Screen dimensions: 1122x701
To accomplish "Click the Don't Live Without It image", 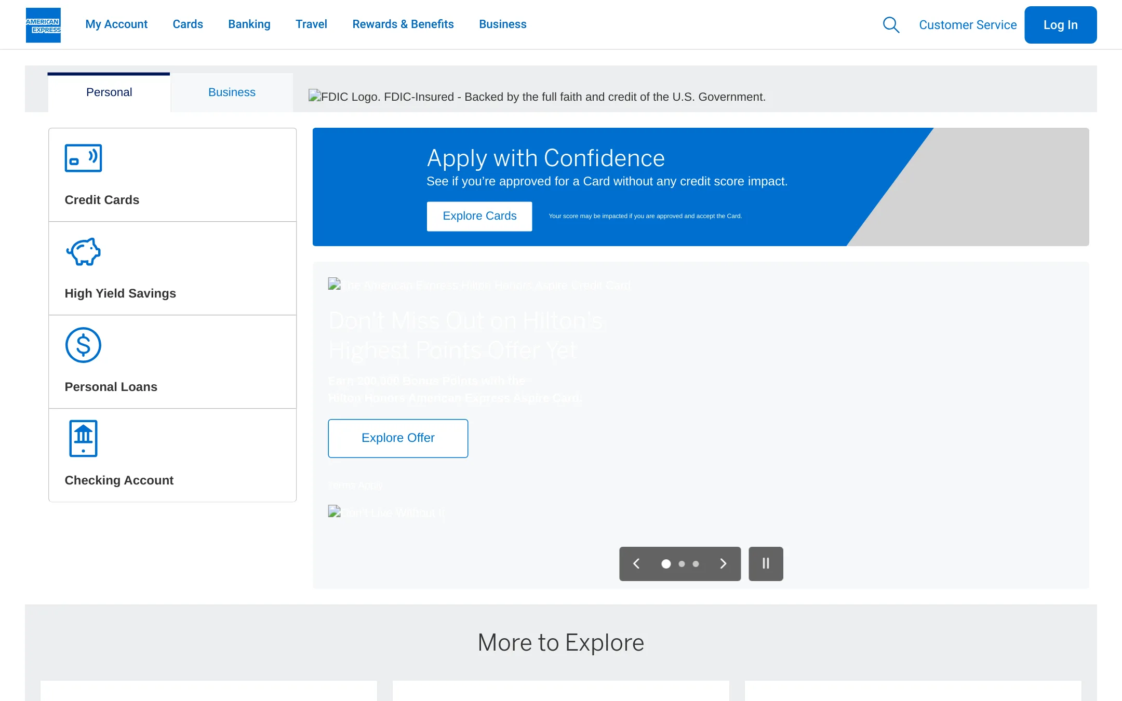I will 386,512.
